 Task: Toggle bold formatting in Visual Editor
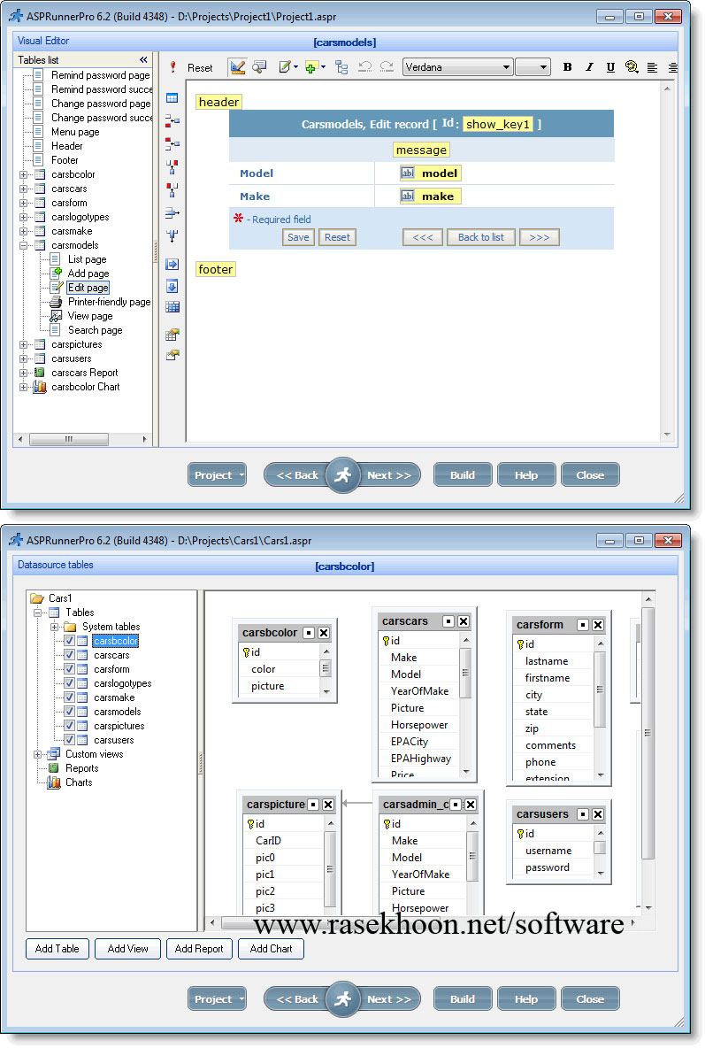[x=567, y=67]
